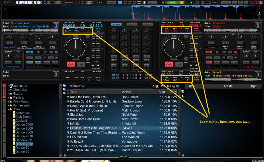The height and width of the screenshot is (162, 264).
Task: Set loop IN point on deck 1
Action: pos(30,58)
